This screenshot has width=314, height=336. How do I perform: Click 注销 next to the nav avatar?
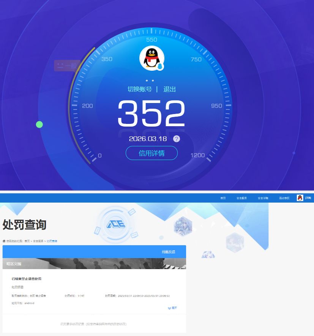point(308,197)
